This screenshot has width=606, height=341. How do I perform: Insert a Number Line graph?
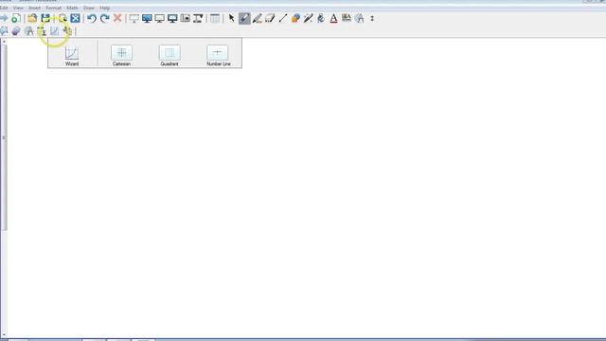pos(219,56)
